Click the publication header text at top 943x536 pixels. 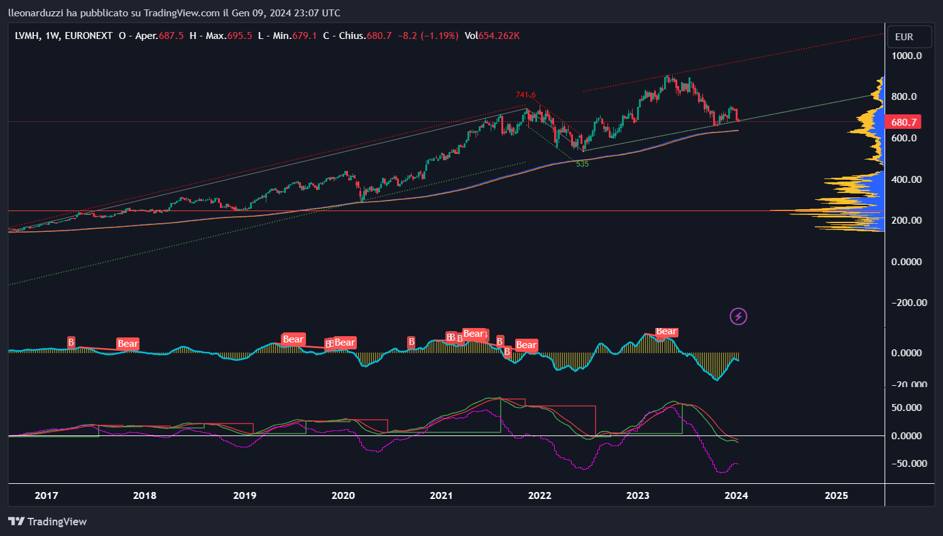click(175, 13)
